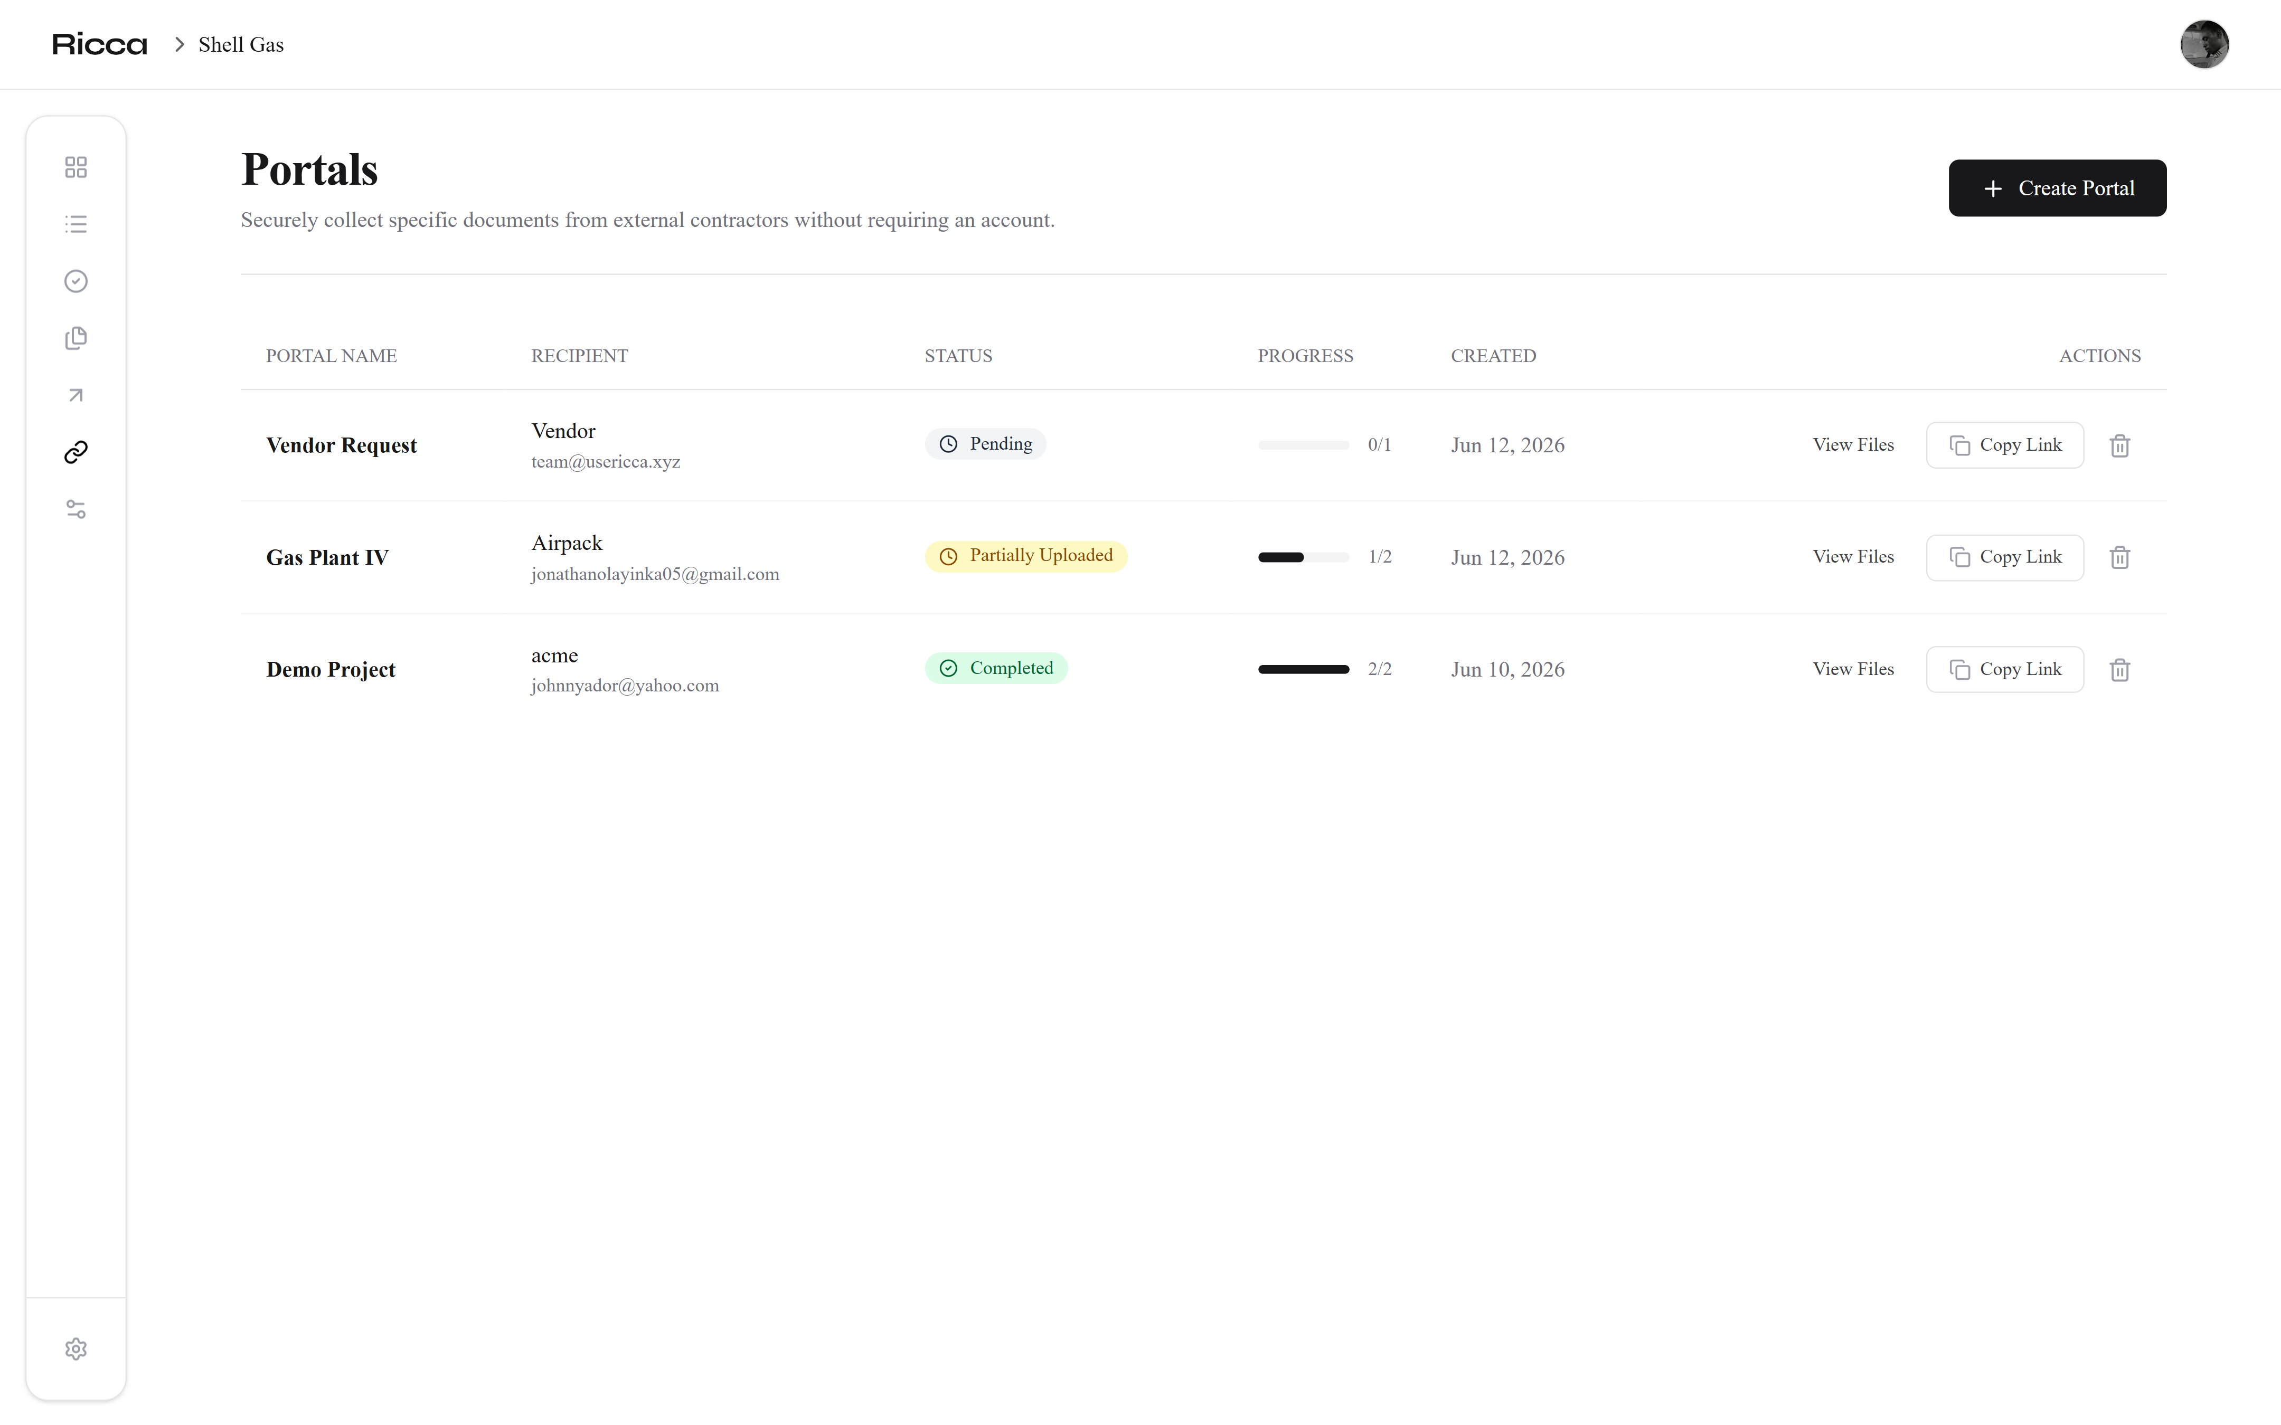Open the documents copy icon in sidebar
The width and height of the screenshot is (2281, 1425).
(x=76, y=338)
